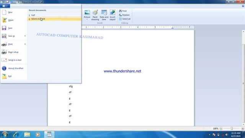The image size is (245, 138).
Task: Click the ruler right indent marker
Action: point(172,28)
